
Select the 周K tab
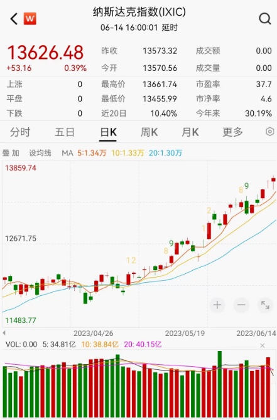(149, 132)
